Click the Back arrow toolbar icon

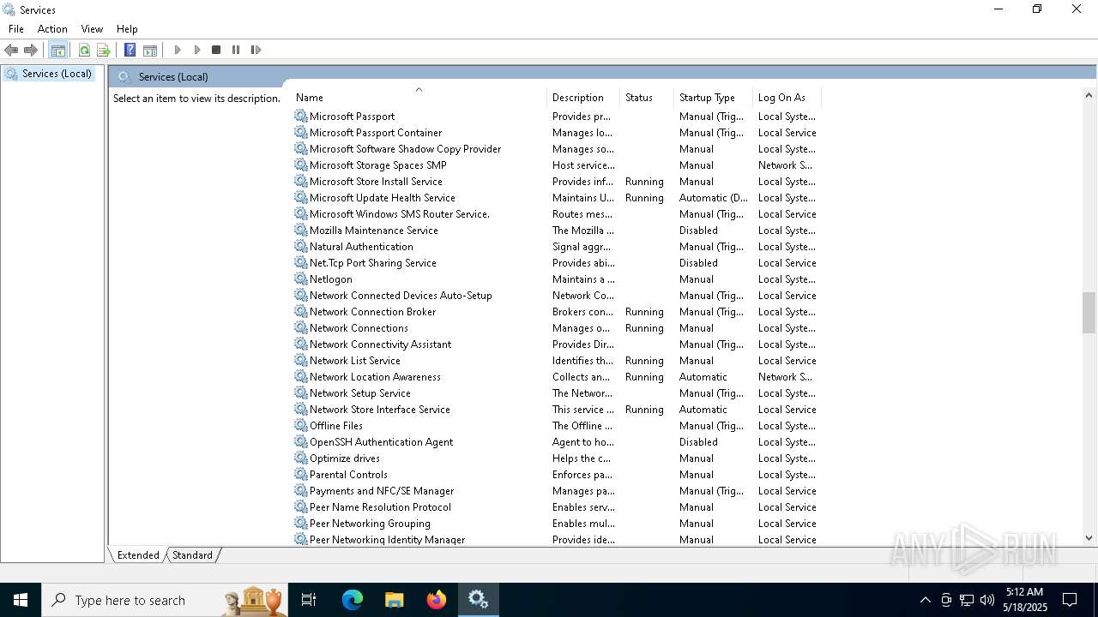pos(11,51)
